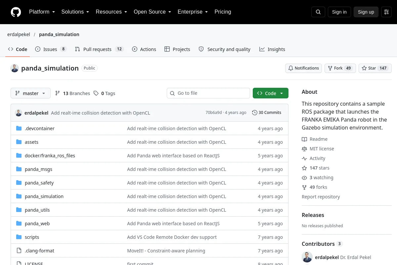Open the master branch selector
This screenshot has width=397, height=265.
[x=30, y=93]
